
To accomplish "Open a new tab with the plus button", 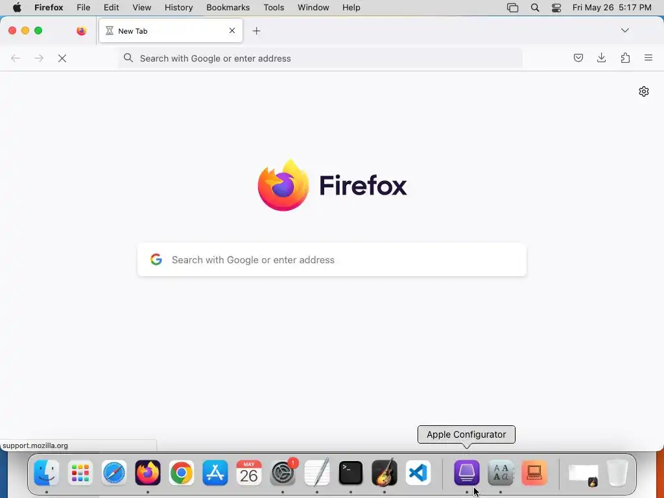I will pyautogui.click(x=256, y=30).
